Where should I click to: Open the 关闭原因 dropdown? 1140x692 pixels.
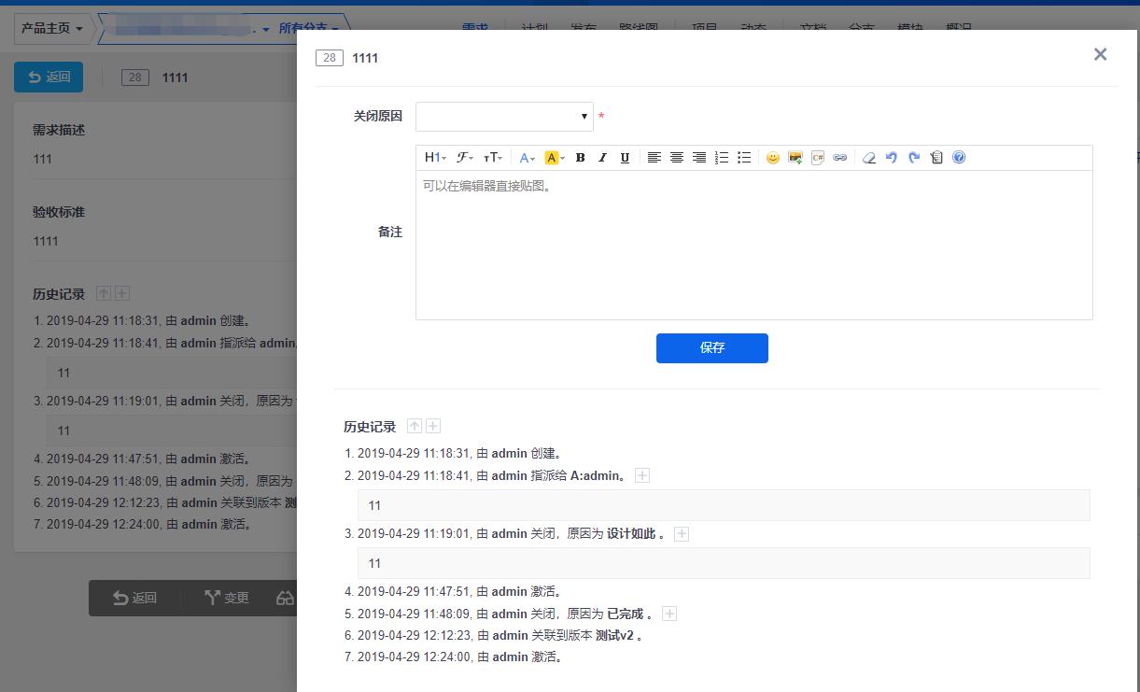(x=504, y=117)
